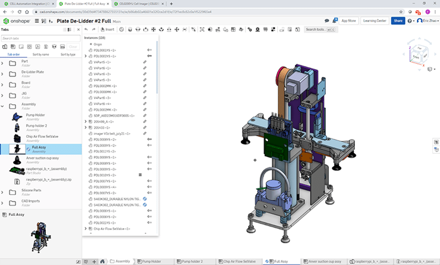Click the App Store link
440x265 pixels.
[349, 21]
